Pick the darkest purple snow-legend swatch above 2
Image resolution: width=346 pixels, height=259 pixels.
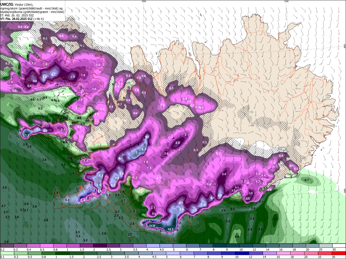click(x=99, y=246)
